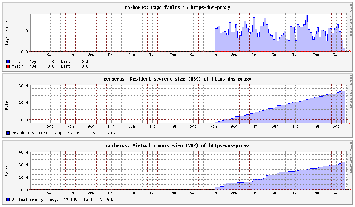Click the Resident segment last value '26.6MB'
Image resolution: width=355 pixels, height=207 pixels.
(111, 133)
